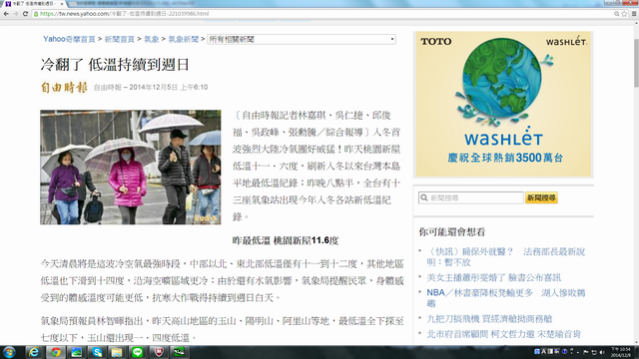Open Skype from the taskbar
The width and height of the screenshot is (639, 359).
click(x=97, y=352)
